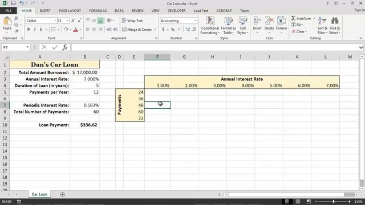
Task: Switch to the PAGE LAYOUT tab
Action: tap(70, 11)
